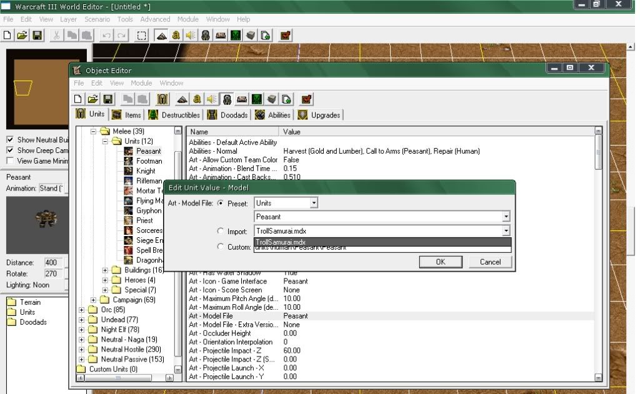Open Terrain Editor from Object Editor toolbar
The width and height of the screenshot is (640, 394).
[182, 99]
